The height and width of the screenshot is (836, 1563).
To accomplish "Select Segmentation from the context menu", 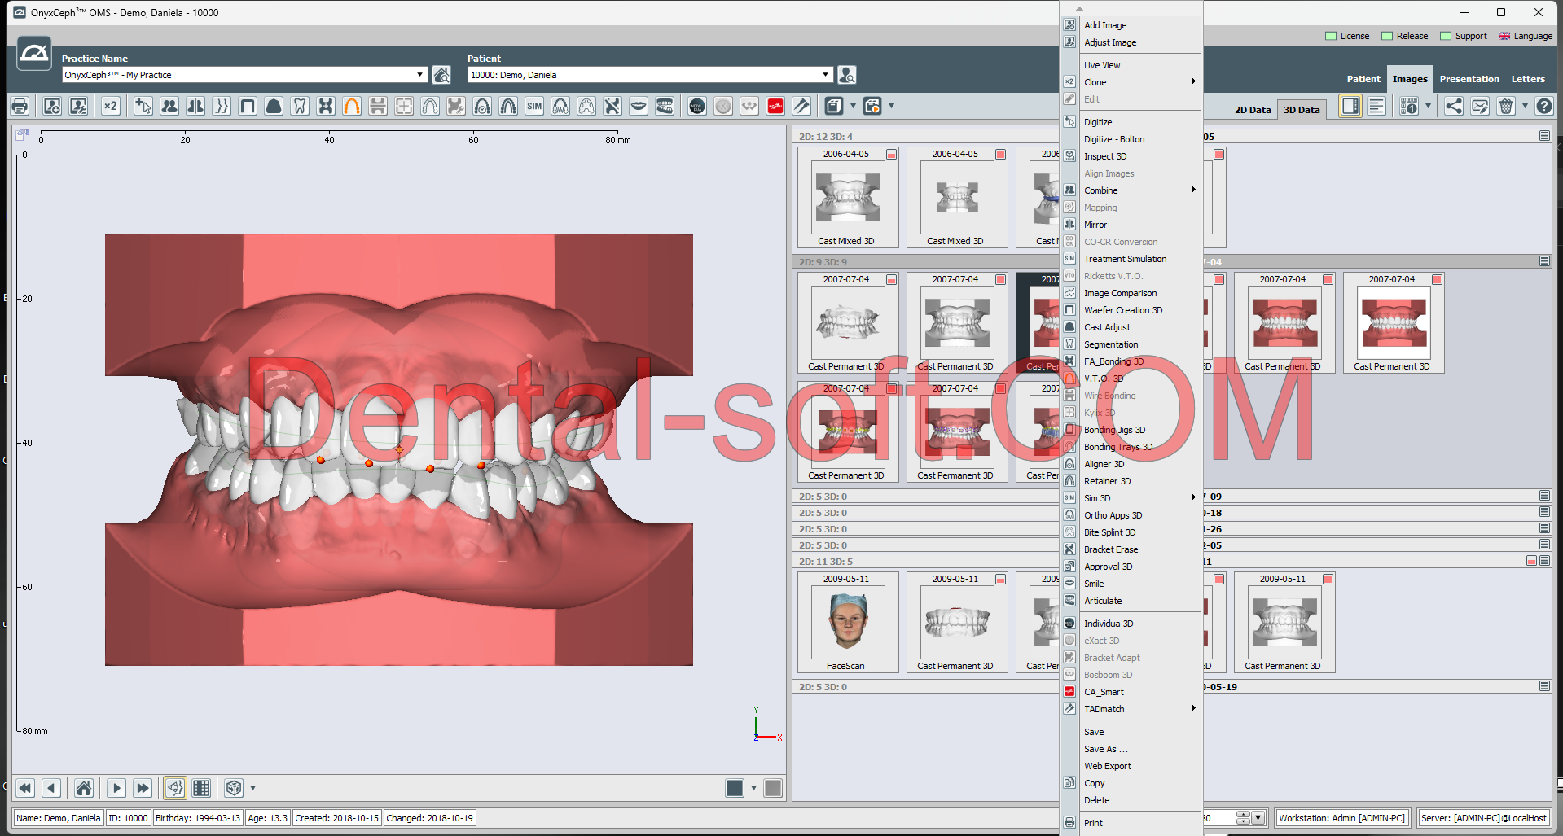I will (1111, 344).
